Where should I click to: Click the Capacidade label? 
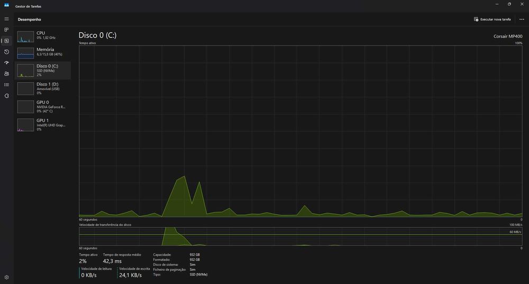pyautogui.click(x=162, y=255)
